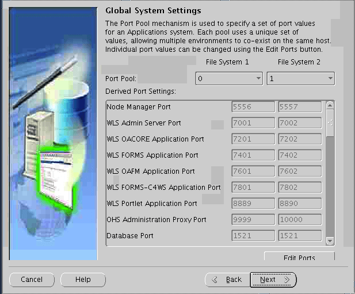Select Node Manager Port field 5556
The image size is (355, 294).
[x=253, y=107]
